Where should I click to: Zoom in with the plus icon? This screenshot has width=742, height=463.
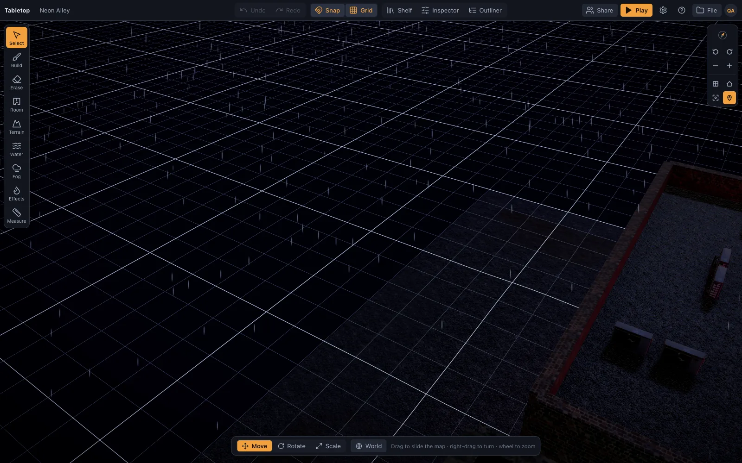click(x=729, y=66)
